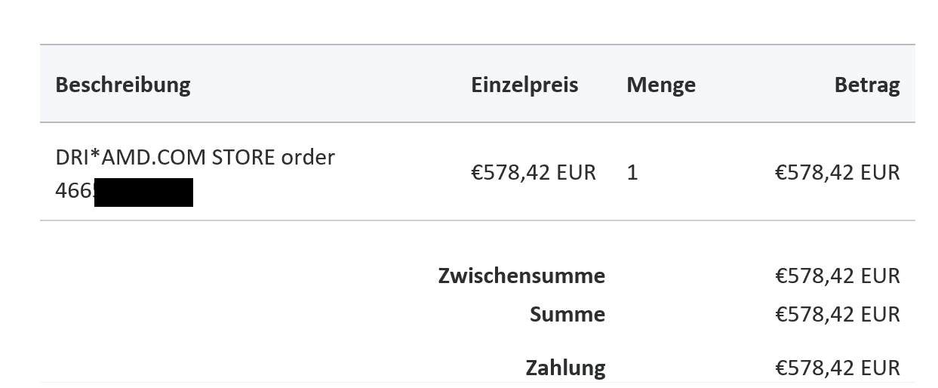Click the Beschreibung column header

click(x=122, y=84)
